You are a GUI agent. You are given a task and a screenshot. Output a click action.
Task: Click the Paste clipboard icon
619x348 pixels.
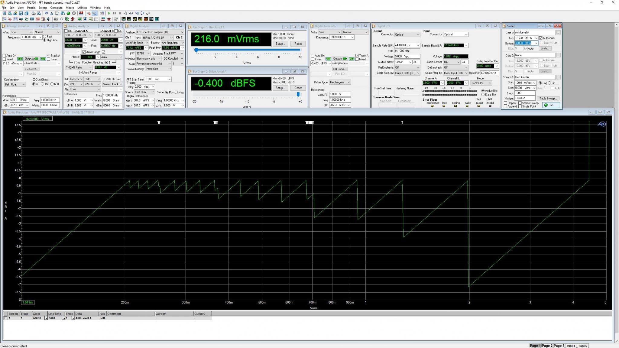[x=63, y=13]
